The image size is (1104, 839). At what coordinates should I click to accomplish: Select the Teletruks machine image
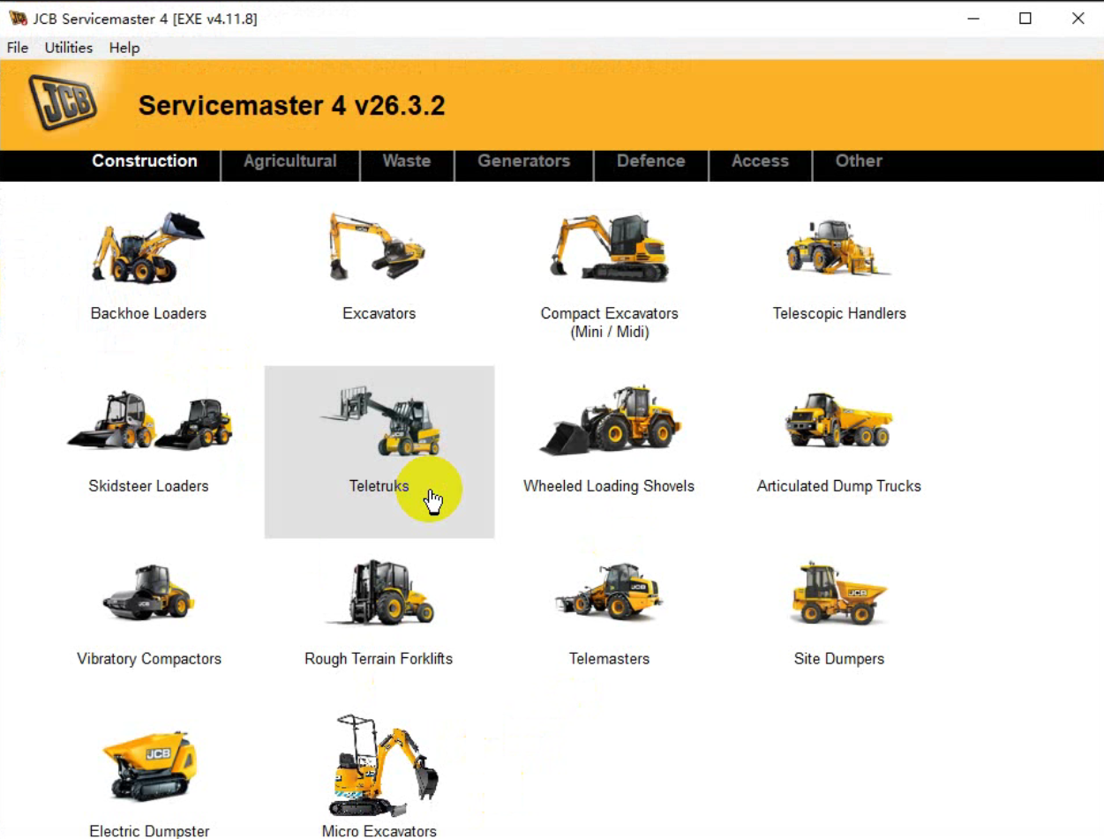[381, 420]
